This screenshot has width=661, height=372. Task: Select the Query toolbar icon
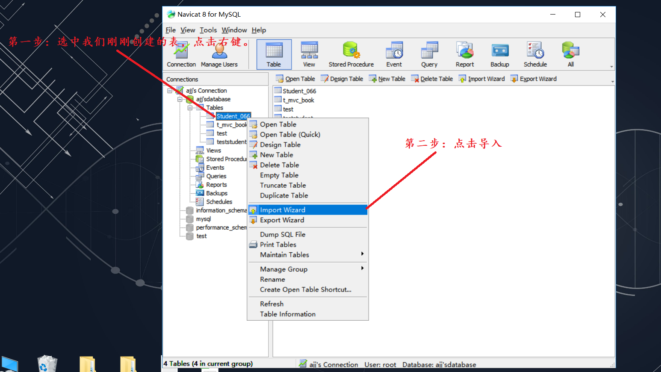click(x=429, y=54)
